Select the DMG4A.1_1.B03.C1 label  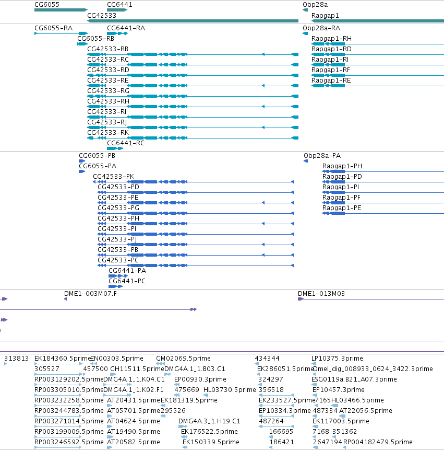point(195,369)
